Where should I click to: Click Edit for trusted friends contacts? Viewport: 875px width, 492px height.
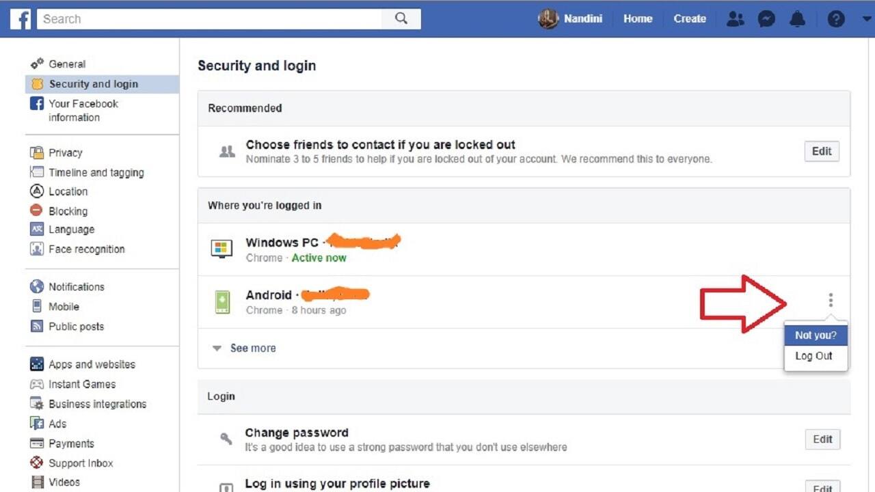pyautogui.click(x=821, y=152)
